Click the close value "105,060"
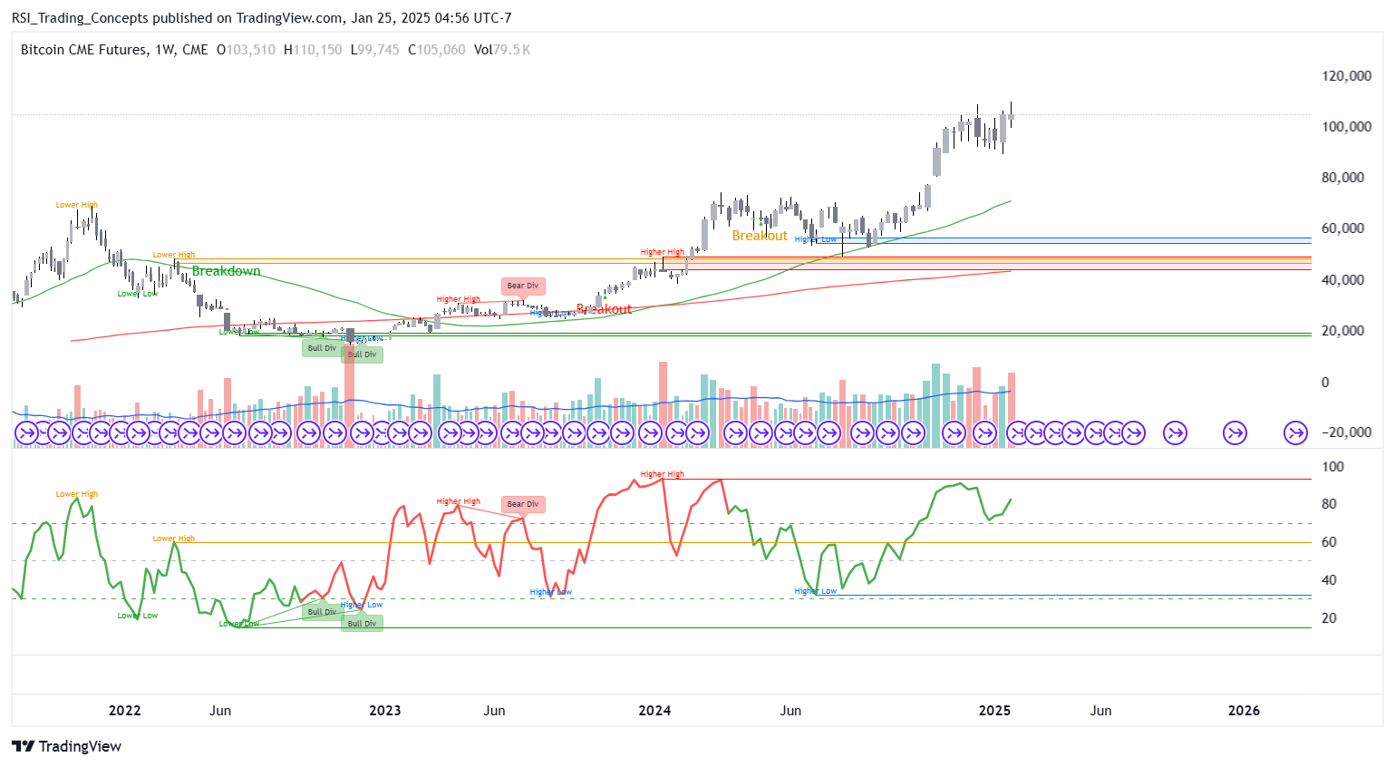Viewport: 1395px width, 767px height. tap(441, 50)
